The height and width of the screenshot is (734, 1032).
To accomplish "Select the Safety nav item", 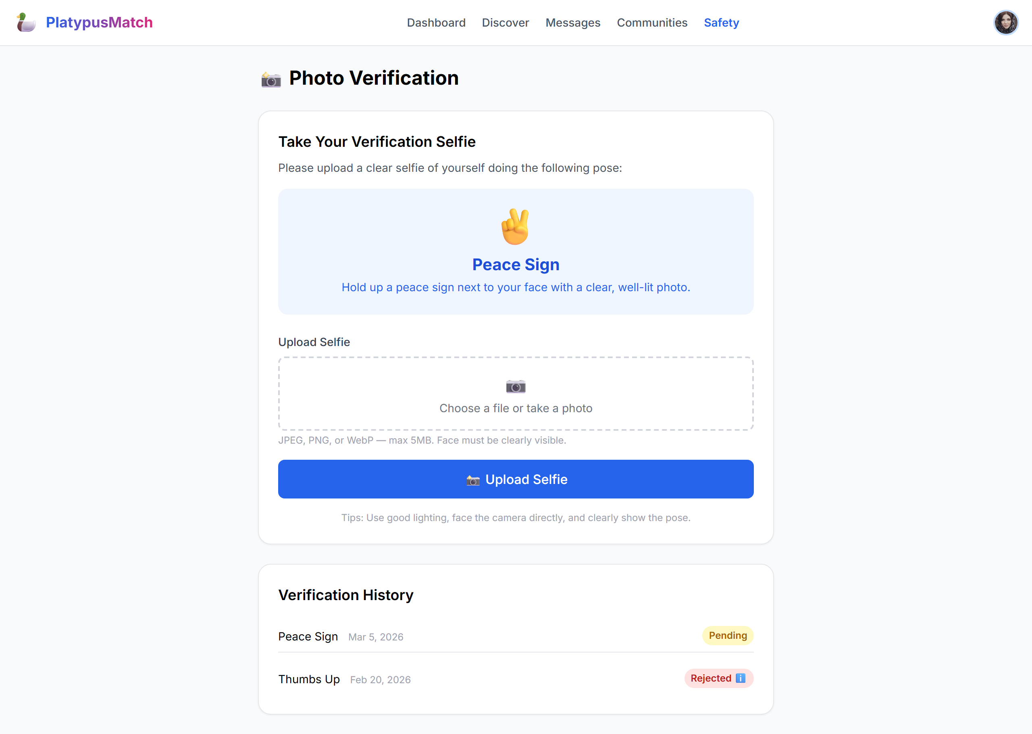I will pos(721,23).
